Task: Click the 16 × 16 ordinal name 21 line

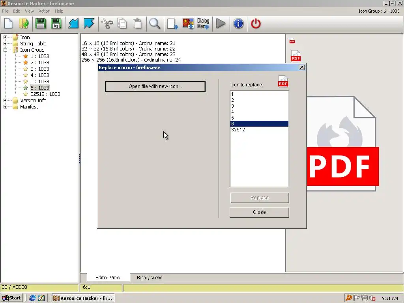Action: click(128, 43)
